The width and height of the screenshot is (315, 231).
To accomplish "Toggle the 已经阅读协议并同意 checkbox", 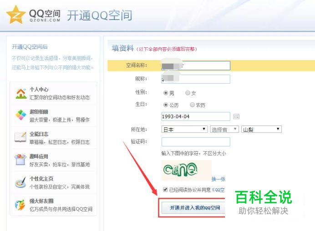I will (165, 190).
